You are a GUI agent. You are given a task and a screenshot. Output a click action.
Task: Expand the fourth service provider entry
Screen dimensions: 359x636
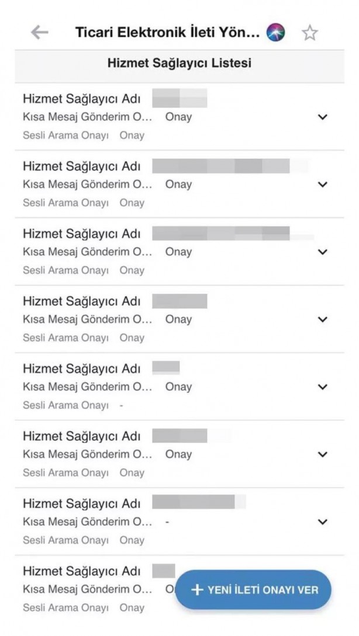(x=323, y=319)
